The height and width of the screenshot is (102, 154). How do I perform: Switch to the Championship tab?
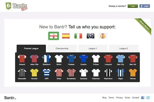pyautogui.click(x=62, y=48)
